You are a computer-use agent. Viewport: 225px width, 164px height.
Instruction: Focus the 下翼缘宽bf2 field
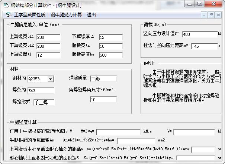tap(48, 46)
